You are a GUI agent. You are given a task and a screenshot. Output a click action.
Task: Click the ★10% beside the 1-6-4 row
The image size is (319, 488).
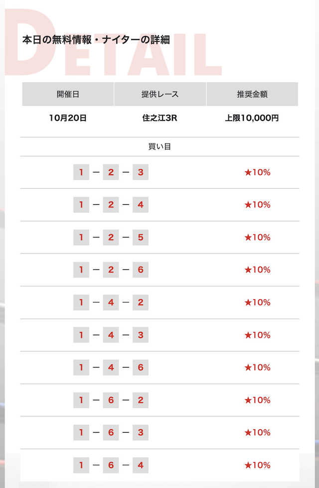[x=257, y=465]
